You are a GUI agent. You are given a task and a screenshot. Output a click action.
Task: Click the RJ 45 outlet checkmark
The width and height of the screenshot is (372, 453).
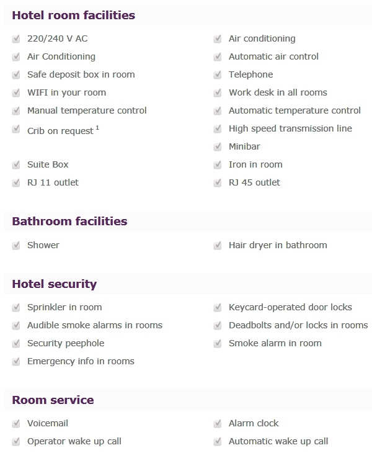[x=218, y=182]
